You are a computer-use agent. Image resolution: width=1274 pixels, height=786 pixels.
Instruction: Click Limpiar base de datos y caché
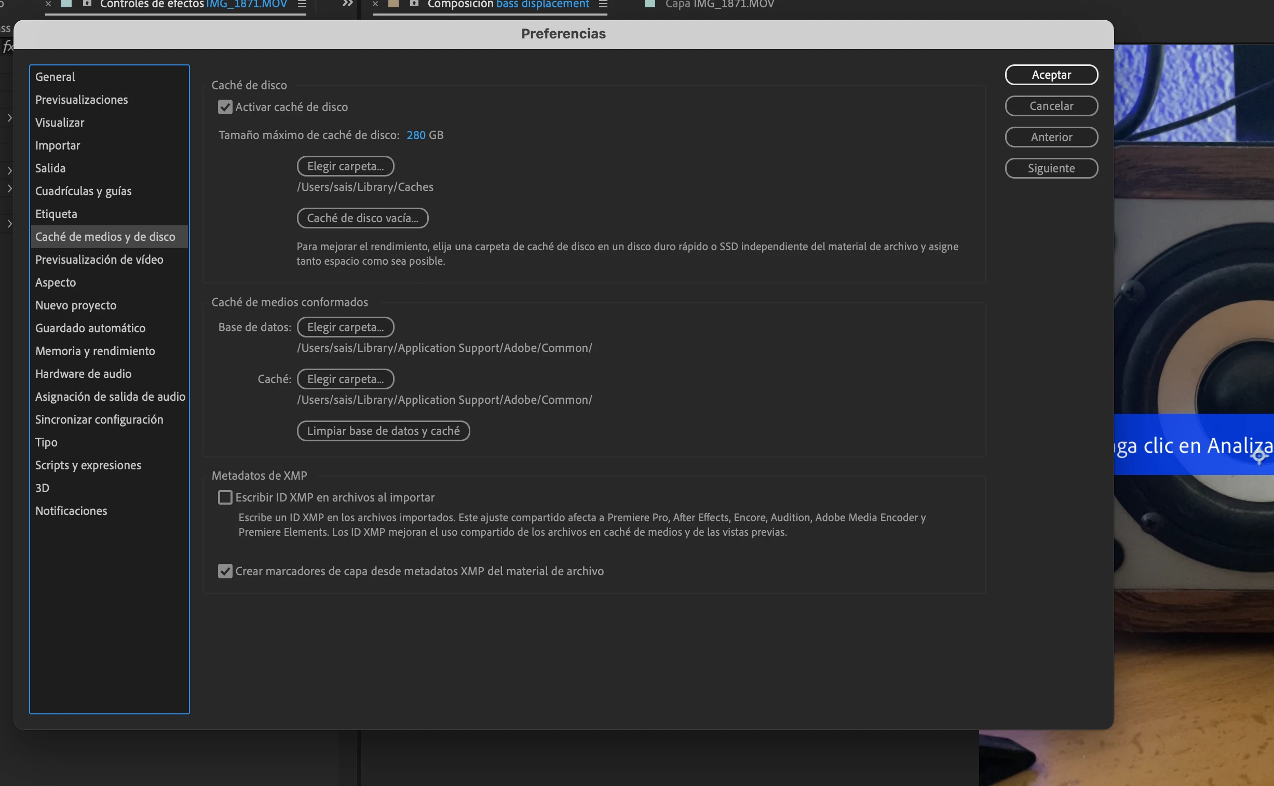(383, 431)
